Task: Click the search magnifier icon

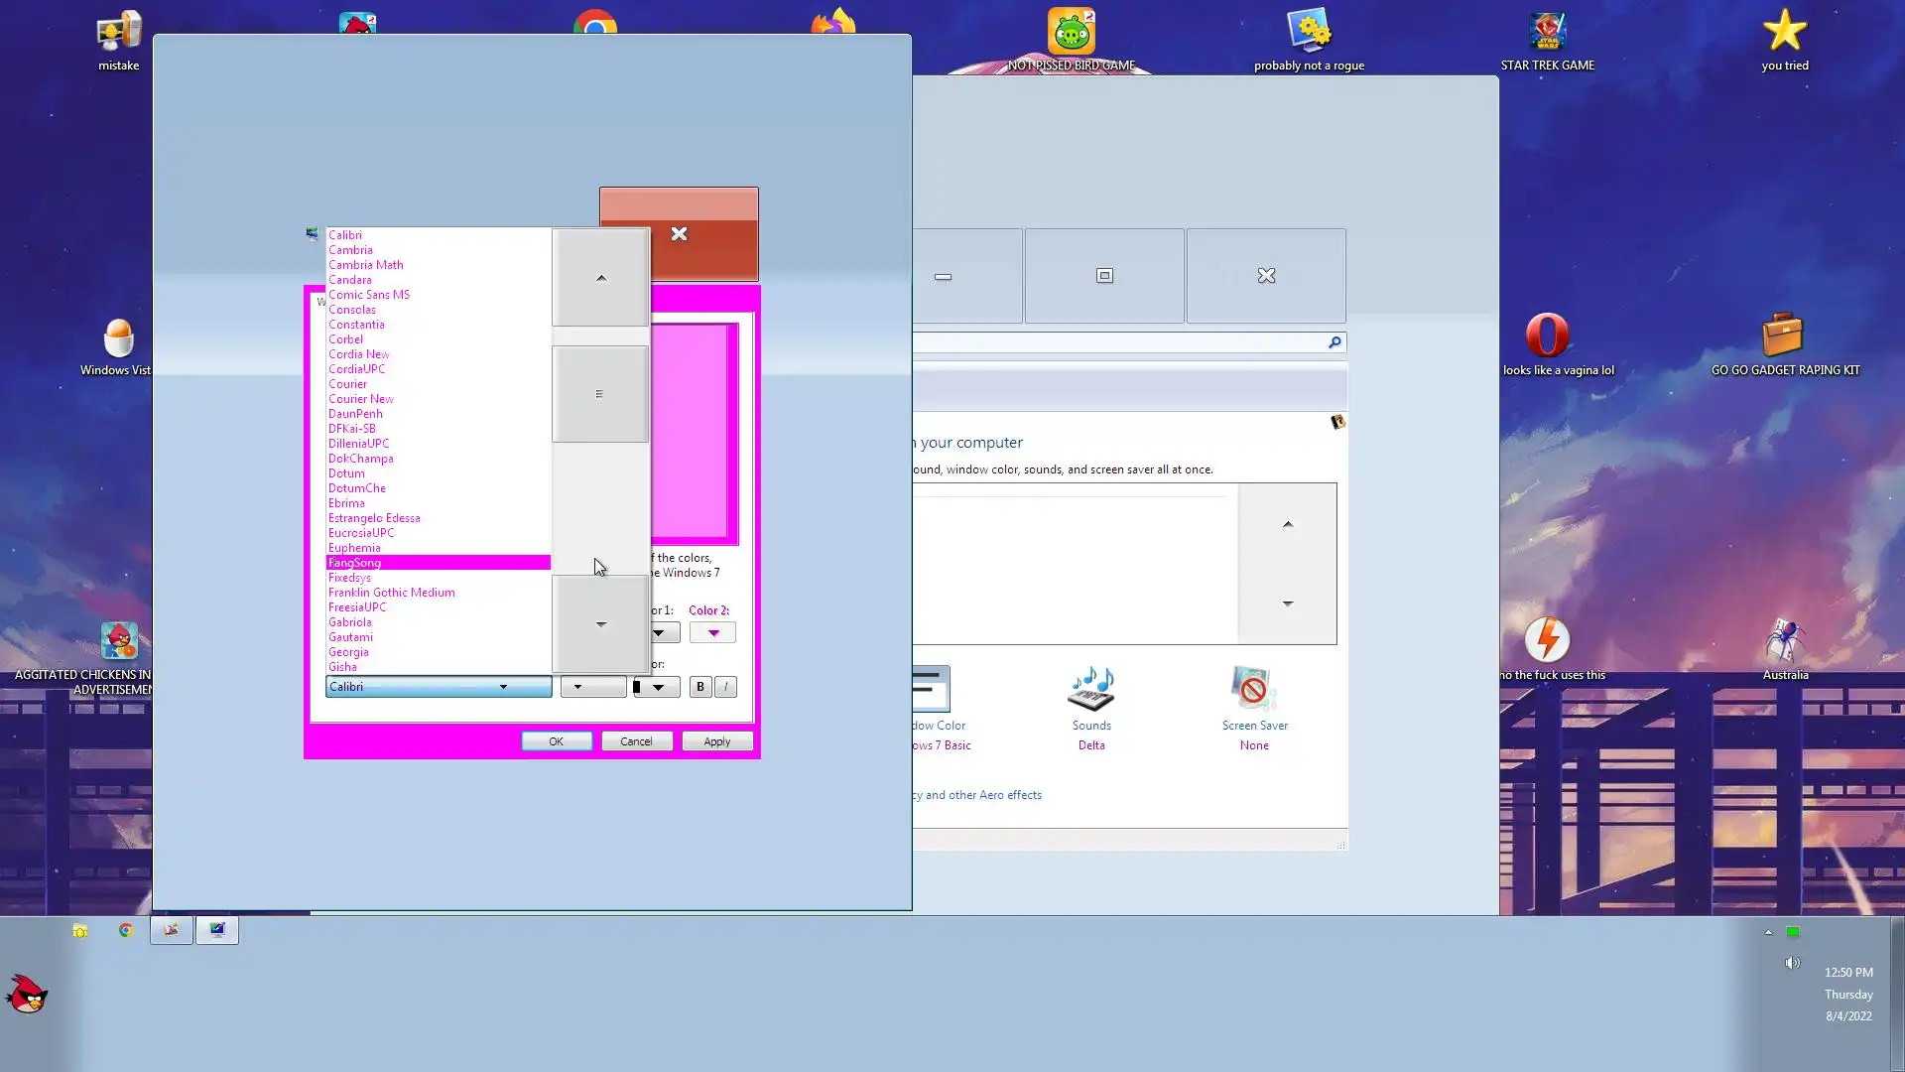Action: [1334, 342]
